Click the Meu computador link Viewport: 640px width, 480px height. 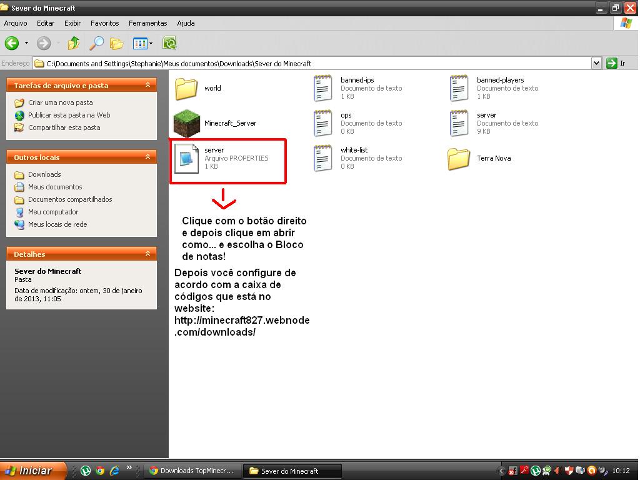tap(53, 212)
